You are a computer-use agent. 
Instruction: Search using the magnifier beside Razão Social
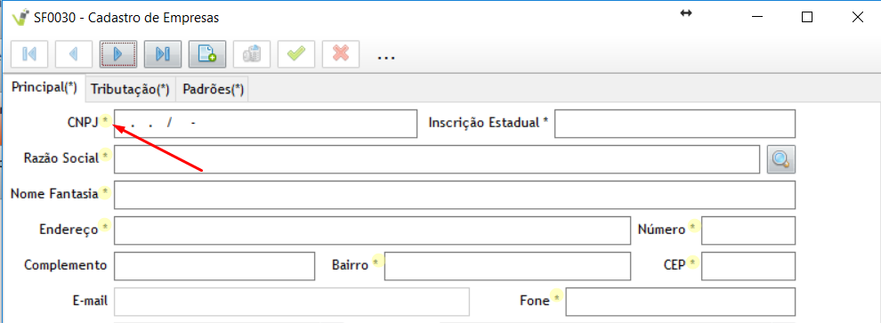pos(781,159)
